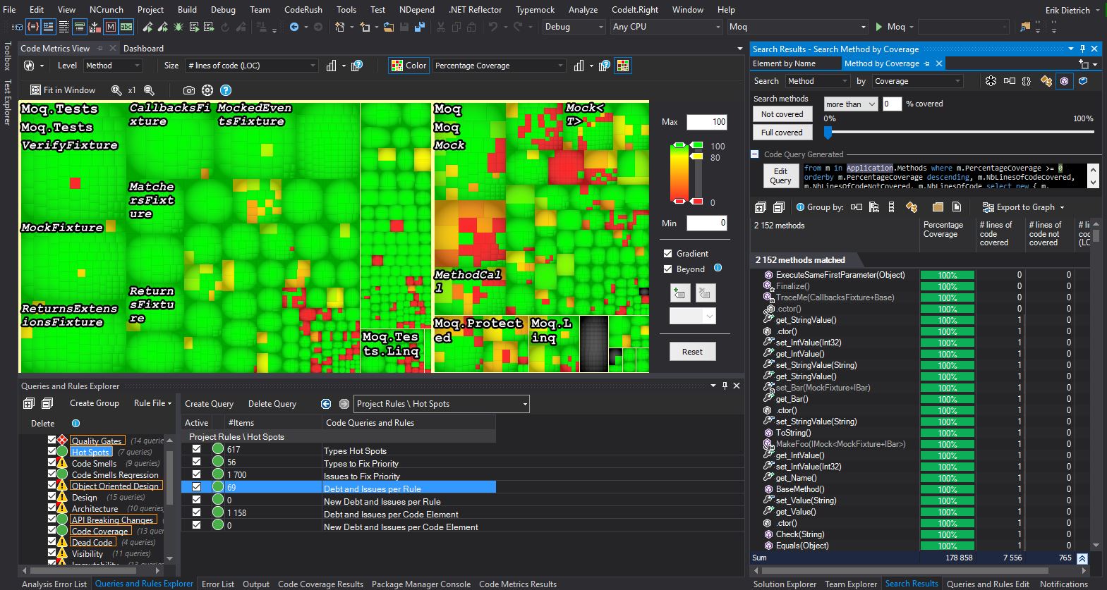Image resolution: width=1107 pixels, height=590 pixels.
Task: Open treemap settings gear icon
Action: coord(207,90)
